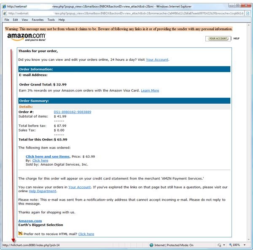Screen dimensions: 253x250
Task: Click the Order Information header
Action: coord(124,69)
